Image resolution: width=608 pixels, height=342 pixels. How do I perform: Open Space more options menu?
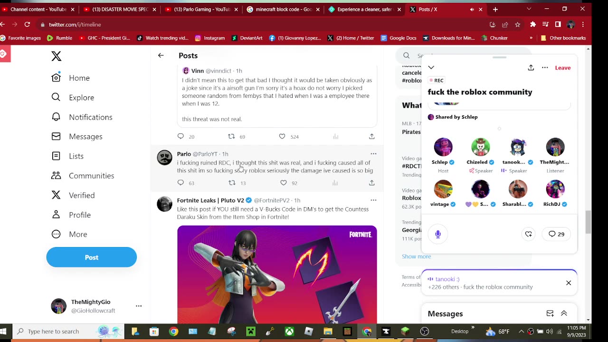545,67
